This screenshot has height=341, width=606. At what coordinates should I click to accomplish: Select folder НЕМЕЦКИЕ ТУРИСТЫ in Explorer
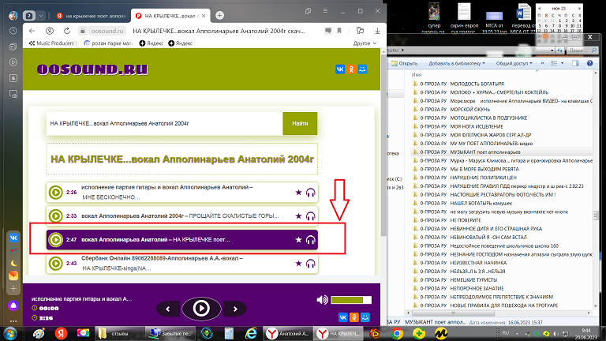tap(454, 280)
